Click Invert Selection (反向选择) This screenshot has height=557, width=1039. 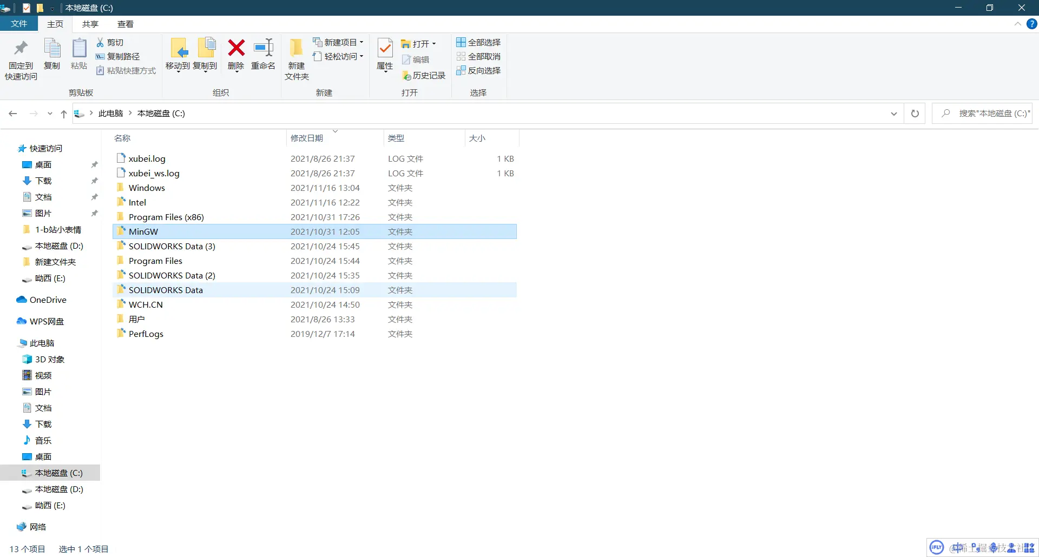(478, 70)
